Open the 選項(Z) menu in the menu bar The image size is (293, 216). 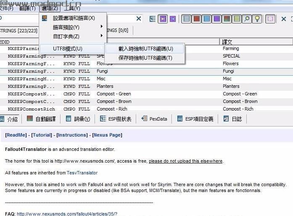click(50, 8)
